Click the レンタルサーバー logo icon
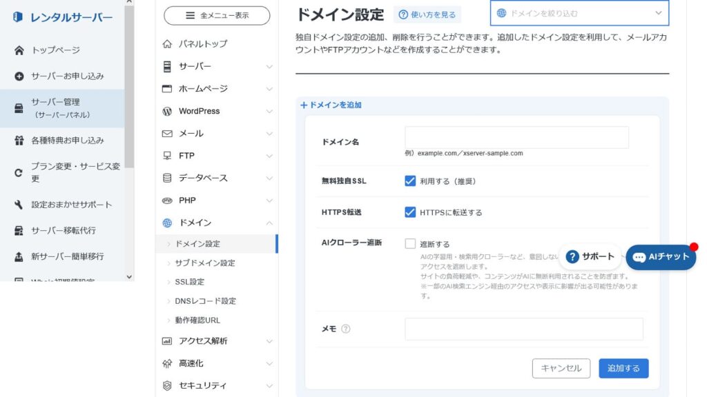This screenshot has height=397, width=707. 17,17
